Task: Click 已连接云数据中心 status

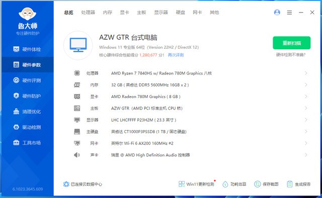Action: (x=83, y=184)
